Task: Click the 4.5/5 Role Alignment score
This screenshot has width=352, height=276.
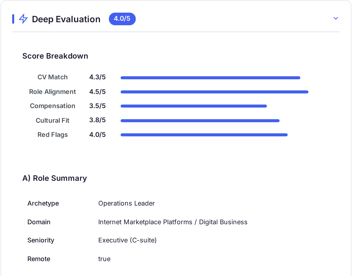Action: (x=97, y=92)
